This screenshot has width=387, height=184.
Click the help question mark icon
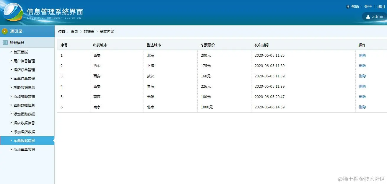point(348,7)
